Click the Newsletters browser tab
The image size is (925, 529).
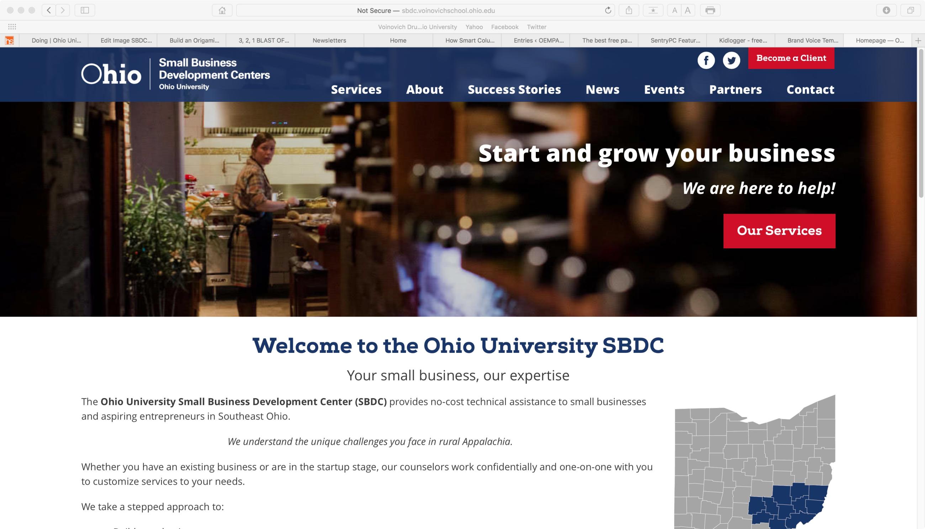(x=329, y=39)
